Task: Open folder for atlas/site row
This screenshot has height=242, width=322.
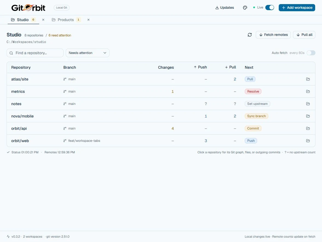Action: click(x=308, y=79)
